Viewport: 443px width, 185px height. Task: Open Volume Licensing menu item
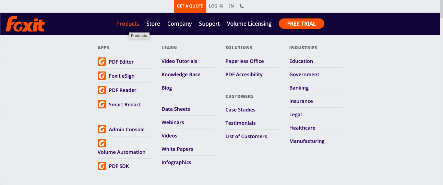click(249, 24)
